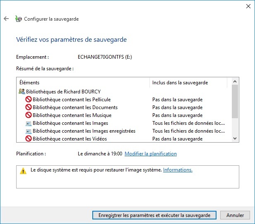Open Modifier la planification link

(x=151, y=154)
